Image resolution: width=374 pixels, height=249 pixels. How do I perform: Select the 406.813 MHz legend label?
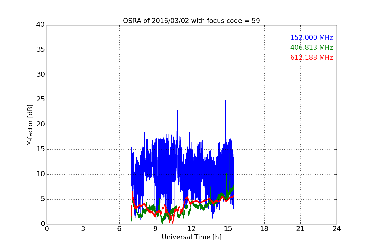pos(312,48)
